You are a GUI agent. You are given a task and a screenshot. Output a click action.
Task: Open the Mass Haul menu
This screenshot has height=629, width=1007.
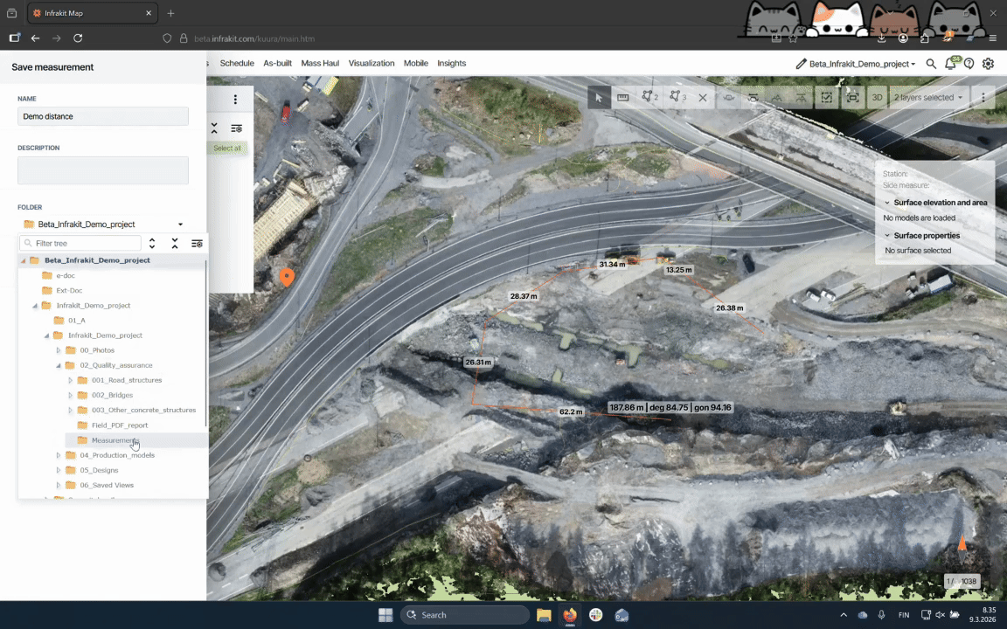[320, 64]
